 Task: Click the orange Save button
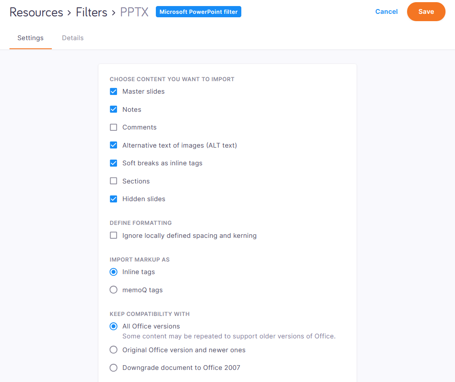click(x=426, y=12)
